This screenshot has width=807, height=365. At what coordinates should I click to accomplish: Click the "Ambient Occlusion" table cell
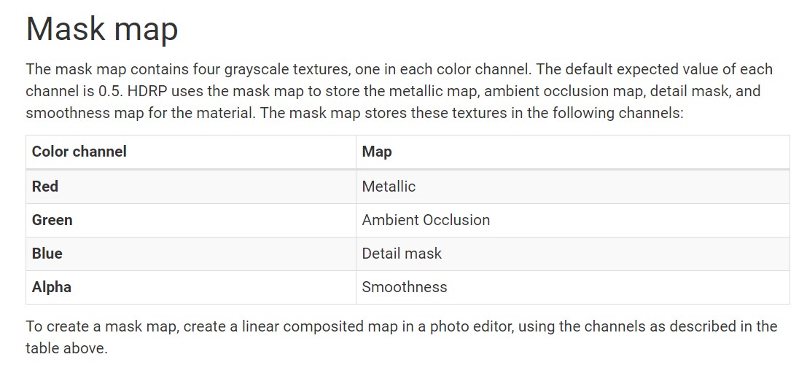426,220
